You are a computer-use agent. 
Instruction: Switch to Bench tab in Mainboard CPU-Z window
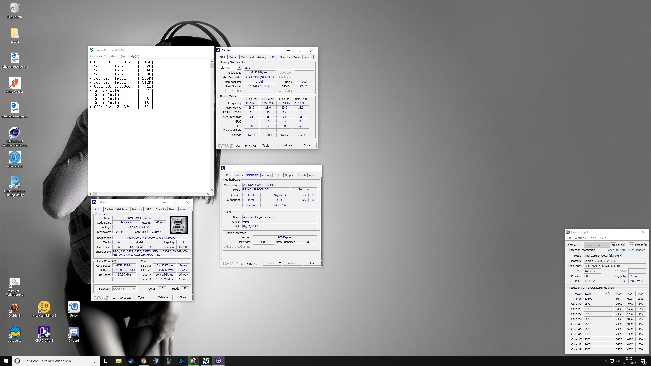coord(302,175)
